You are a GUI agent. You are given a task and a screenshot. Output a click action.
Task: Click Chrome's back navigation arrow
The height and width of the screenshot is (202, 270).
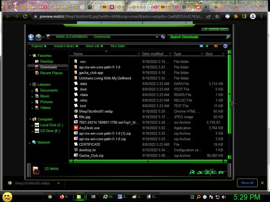coord(8,16)
